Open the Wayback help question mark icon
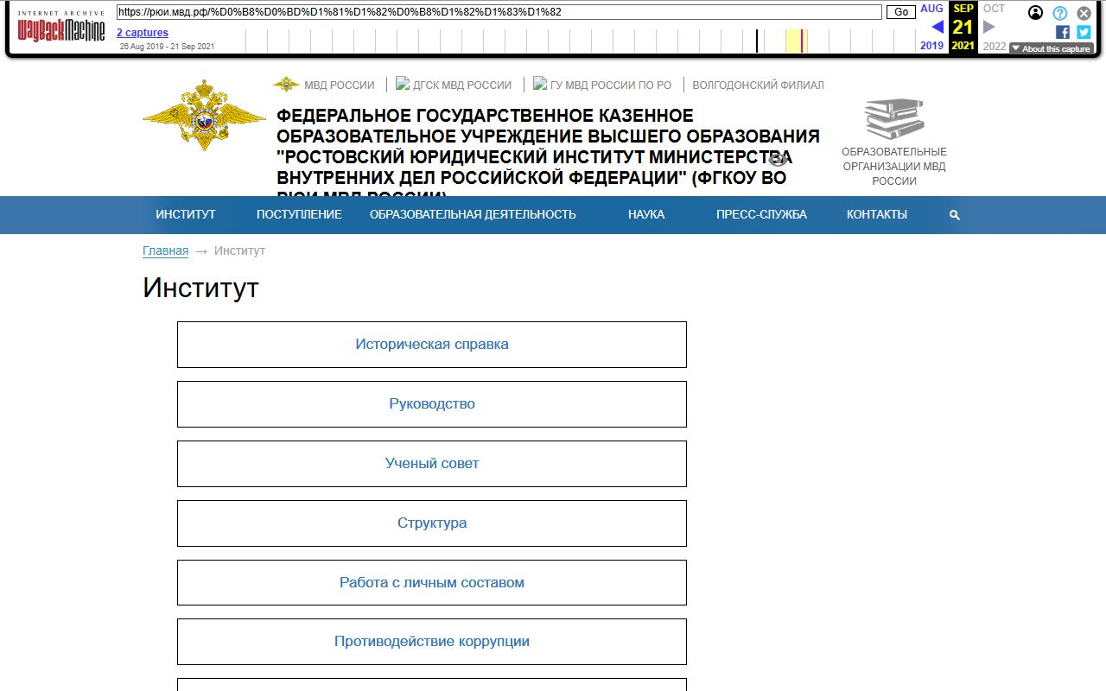Image resolution: width=1106 pixels, height=691 pixels. coord(1060,13)
